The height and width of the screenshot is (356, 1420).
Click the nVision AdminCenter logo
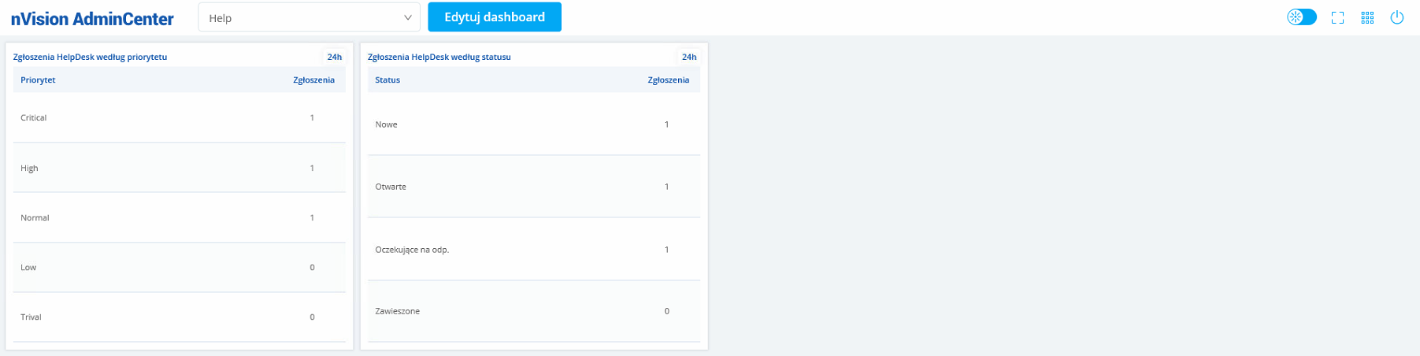[x=92, y=19]
